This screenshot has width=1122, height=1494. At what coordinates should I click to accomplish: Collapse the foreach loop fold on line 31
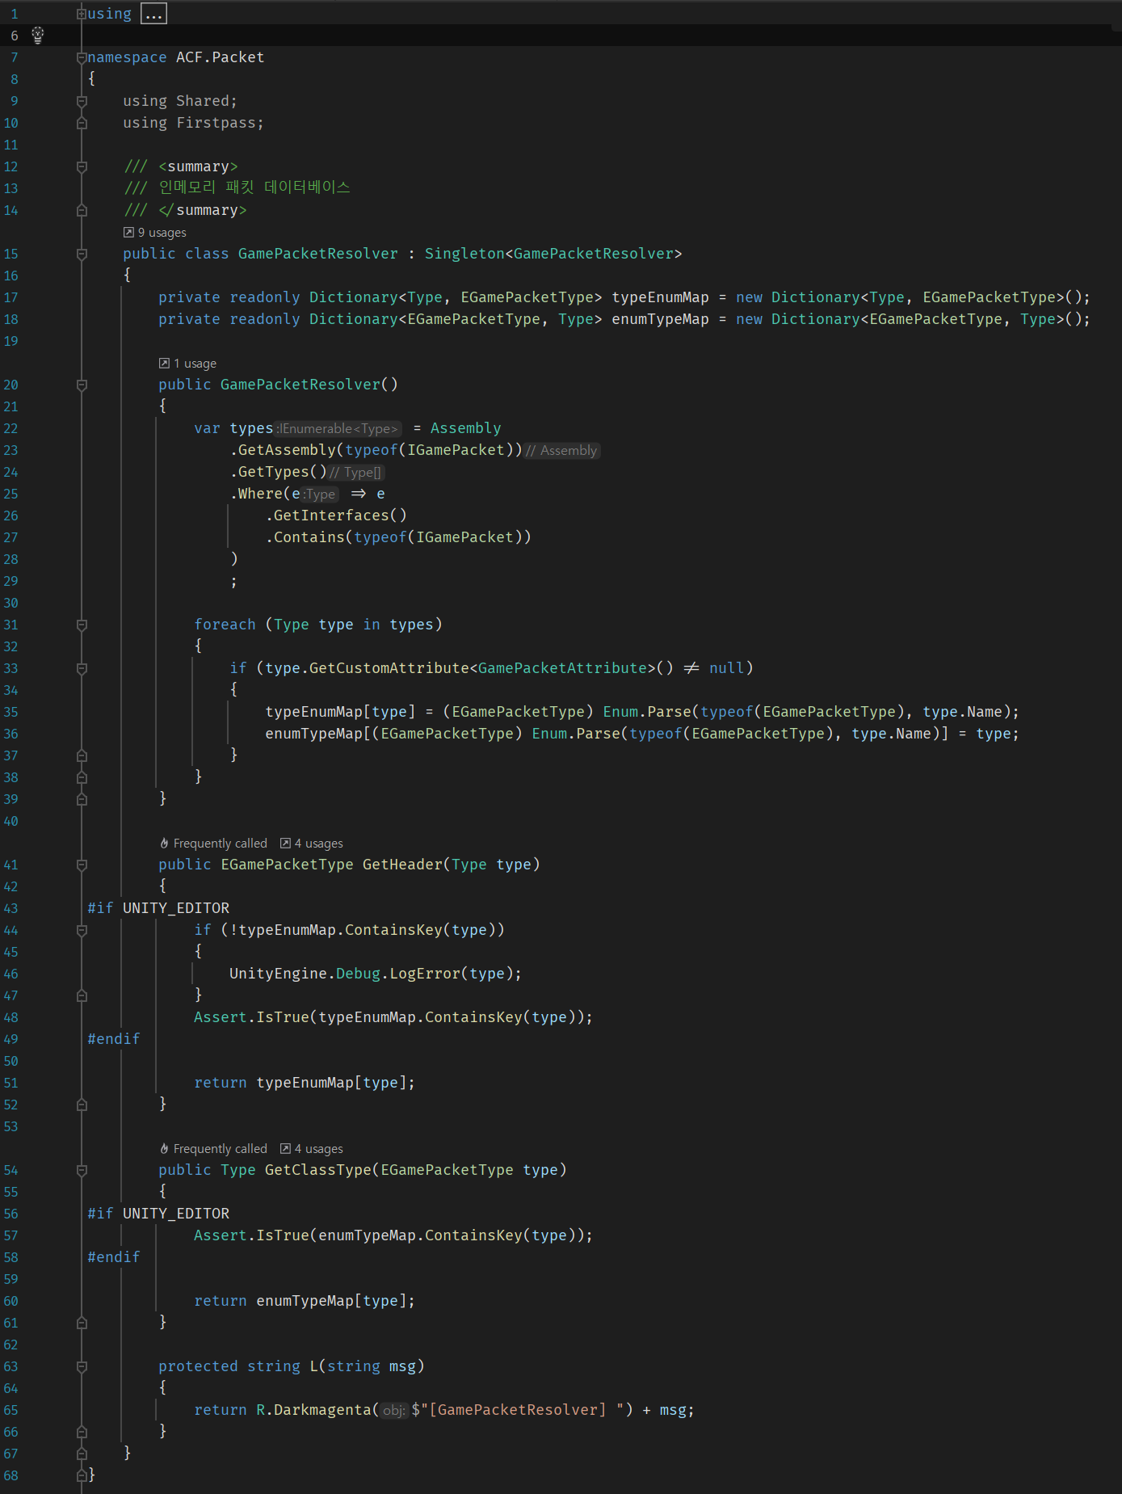point(82,625)
